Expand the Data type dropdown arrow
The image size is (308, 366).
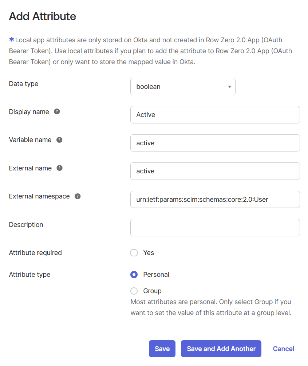[x=229, y=87]
